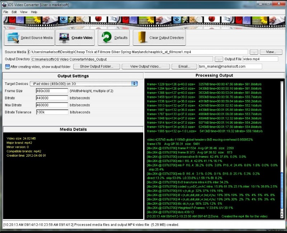This screenshot has width=287, height=233.
Task: Toggle 'After creating video, show output folder' checkbox
Action: point(8,66)
